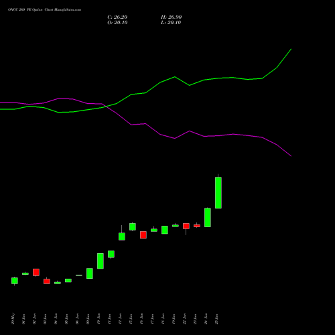Screen dimensions: 335x335
Task: Select the 19 Jun date label
Action: (x=174, y=319)
